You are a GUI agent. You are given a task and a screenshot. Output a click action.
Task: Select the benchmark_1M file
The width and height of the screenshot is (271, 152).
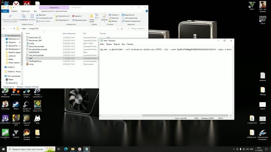[35, 38]
